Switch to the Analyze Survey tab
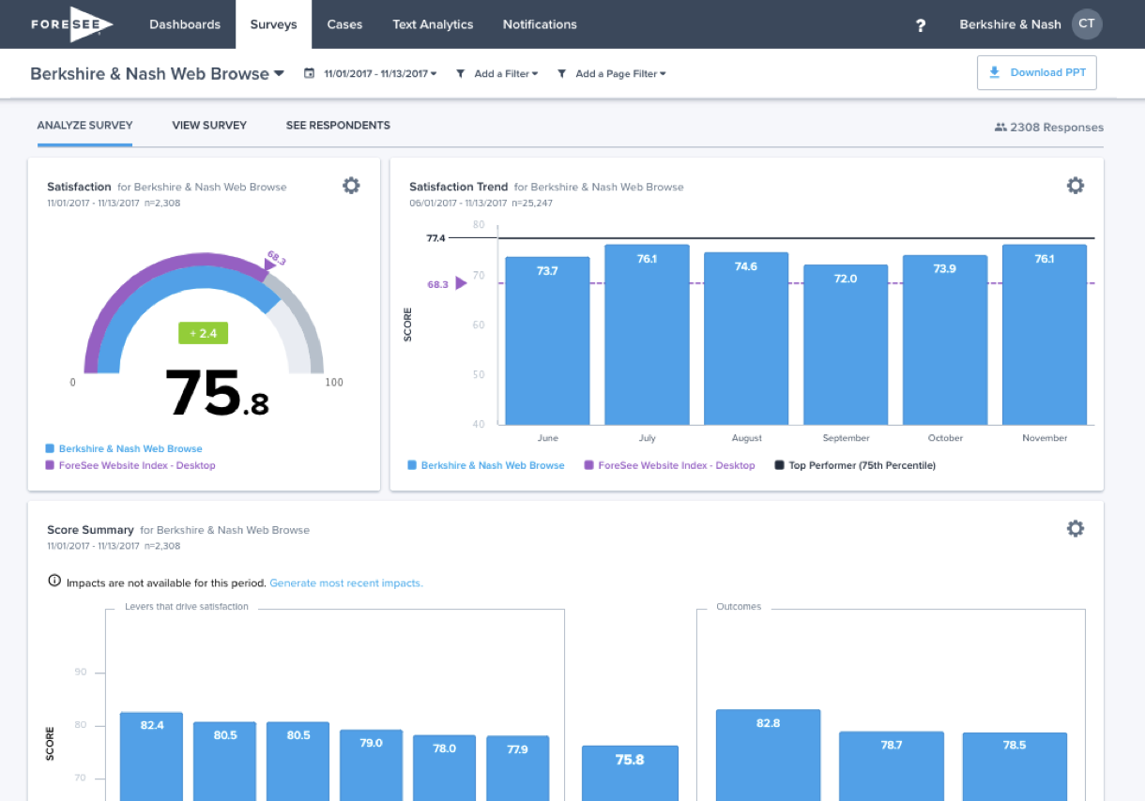1145x801 pixels. (x=84, y=126)
